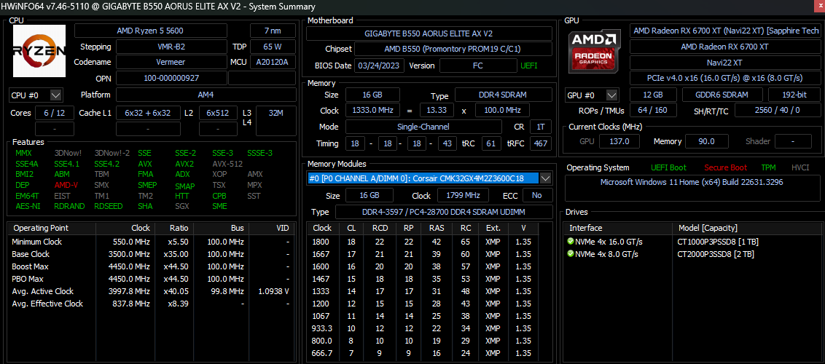Select the CT1000P3PSSD8 [1 TB] drive

718,242
